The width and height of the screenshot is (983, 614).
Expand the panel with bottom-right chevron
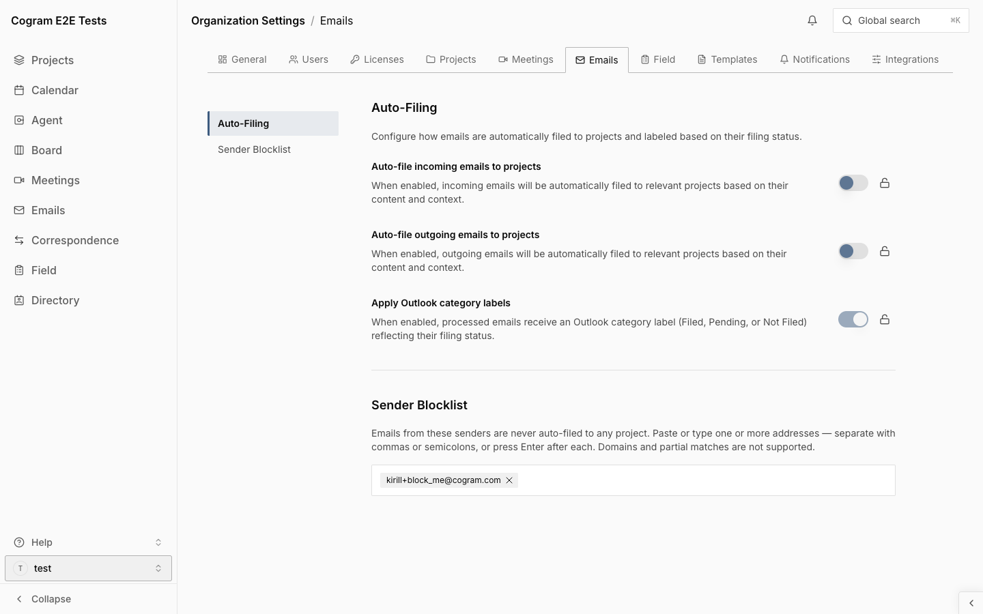(x=971, y=603)
